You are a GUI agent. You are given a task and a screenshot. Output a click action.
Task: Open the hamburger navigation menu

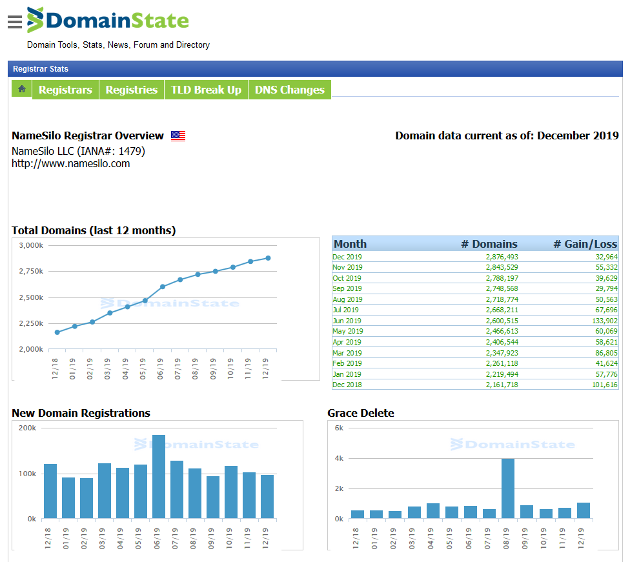pos(14,21)
